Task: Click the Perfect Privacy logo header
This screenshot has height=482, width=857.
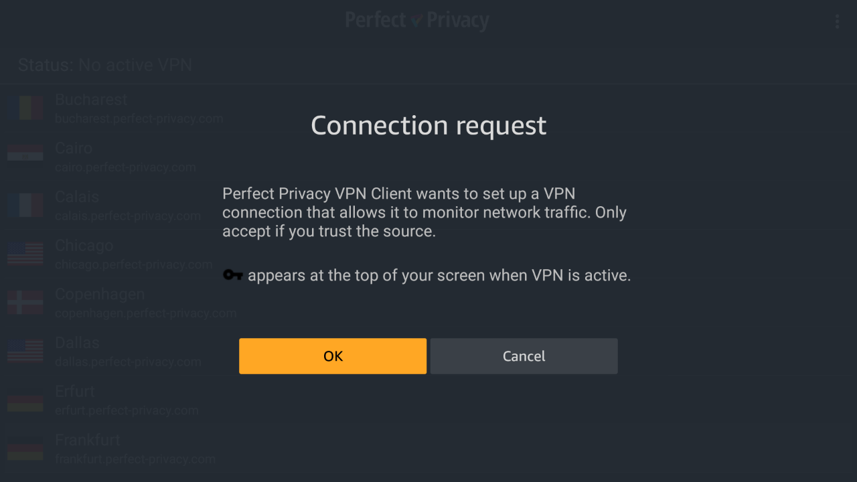Action: pyautogui.click(x=417, y=20)
